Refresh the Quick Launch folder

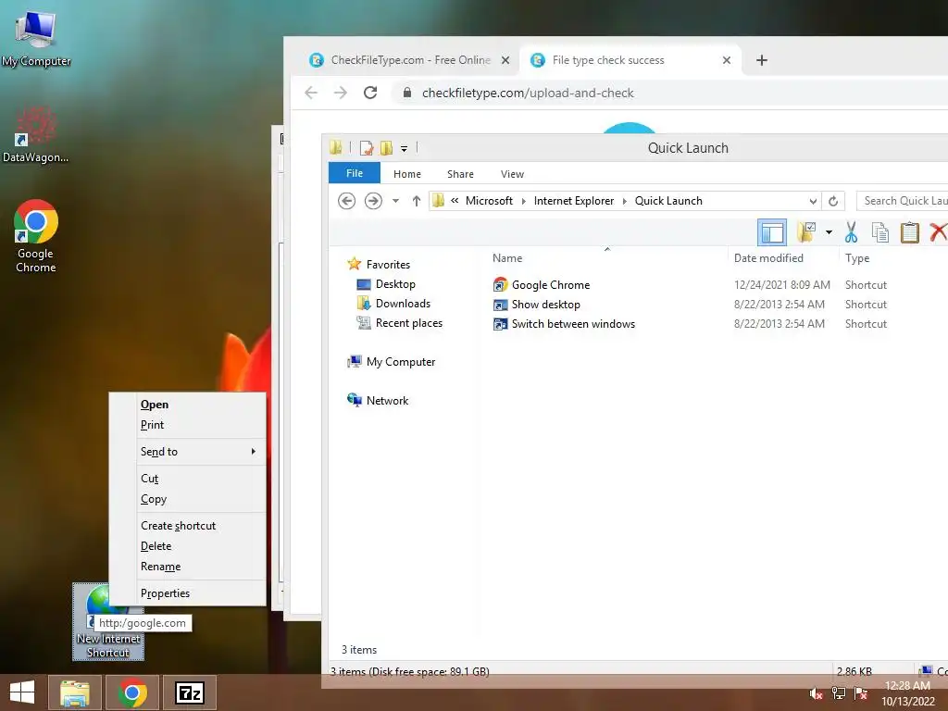833,201
